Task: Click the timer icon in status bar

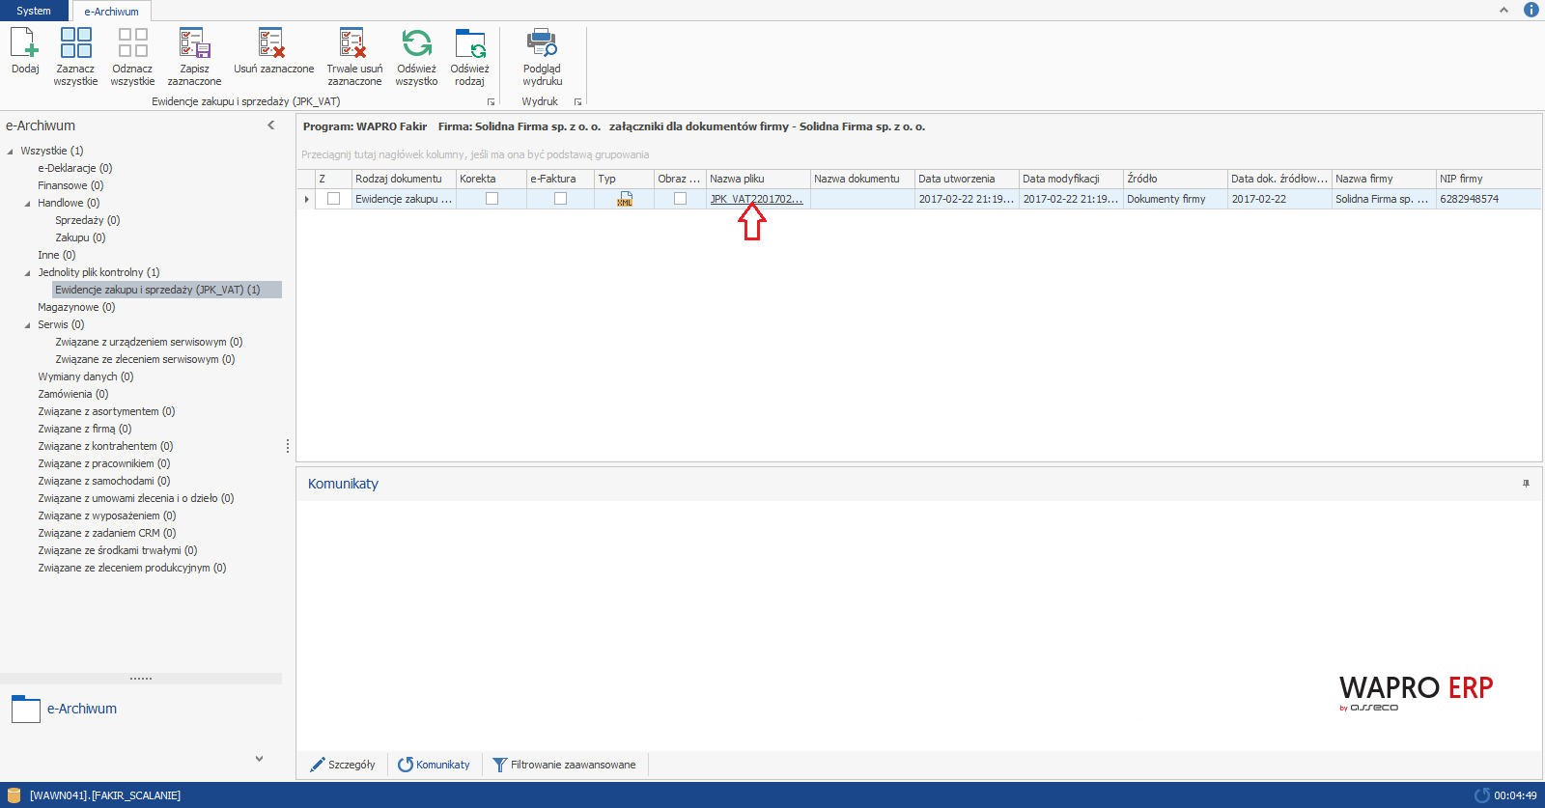Action: click(x=1482, y=795)
